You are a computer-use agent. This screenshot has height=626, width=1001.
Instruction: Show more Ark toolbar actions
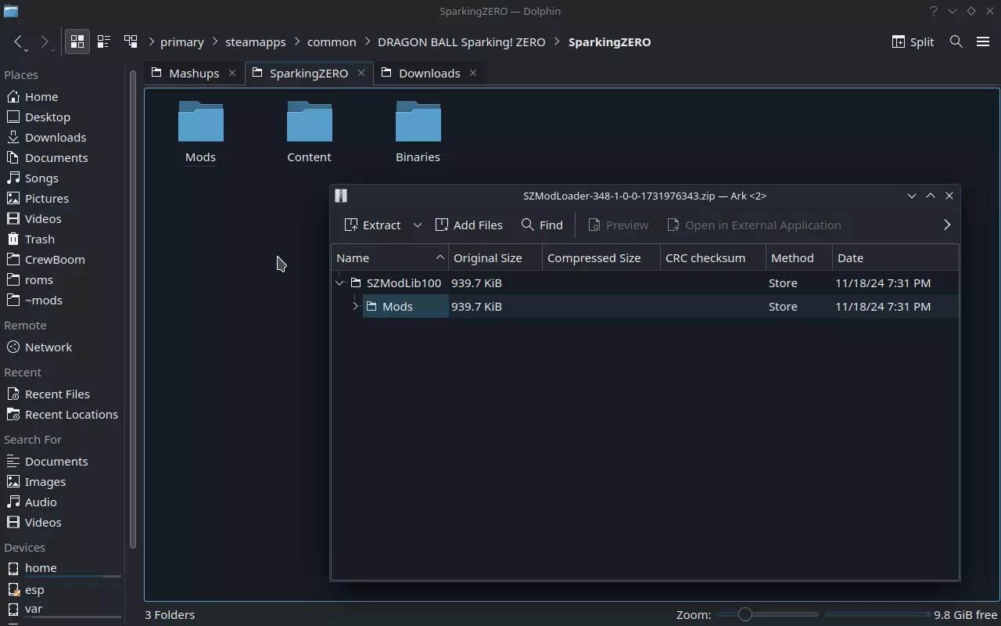pyautogui.click(x=947, y=225)
